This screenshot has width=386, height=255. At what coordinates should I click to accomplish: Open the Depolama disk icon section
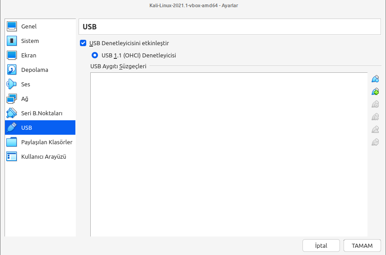click(12, 70)
